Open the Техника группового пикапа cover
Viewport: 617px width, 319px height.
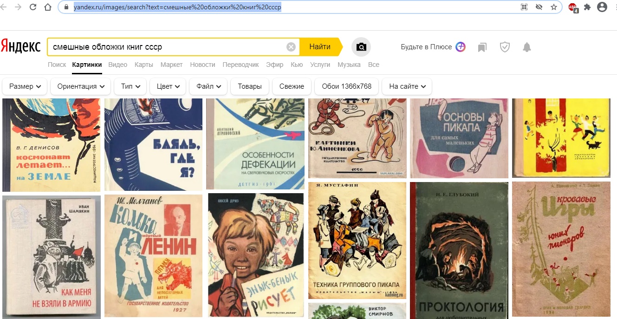pyautogui.click(x=357, y=241)
